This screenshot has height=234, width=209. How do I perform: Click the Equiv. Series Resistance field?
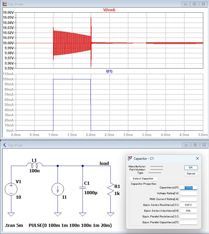pos(188,205)
